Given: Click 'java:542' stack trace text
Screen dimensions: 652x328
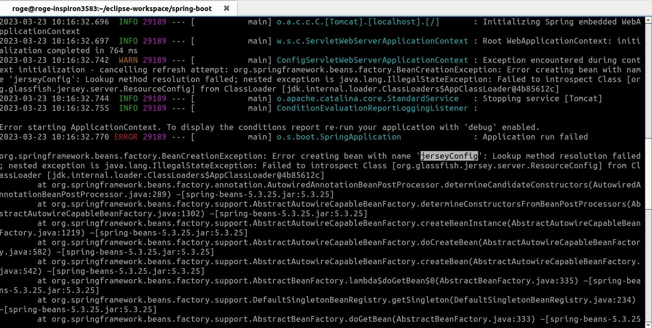Looking at the screenshot, I should [x=18, y=271].
